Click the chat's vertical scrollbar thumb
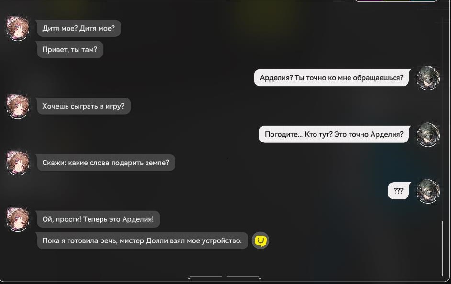451x284 pixels. click(442, 249)
